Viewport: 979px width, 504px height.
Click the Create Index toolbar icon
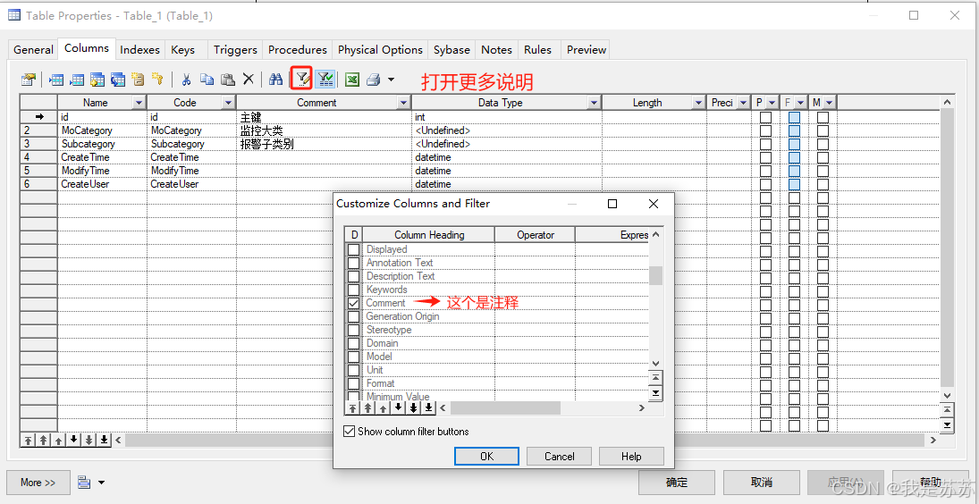point(138,80)
